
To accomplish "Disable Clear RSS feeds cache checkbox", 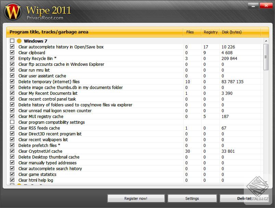I will pos(12,128).
